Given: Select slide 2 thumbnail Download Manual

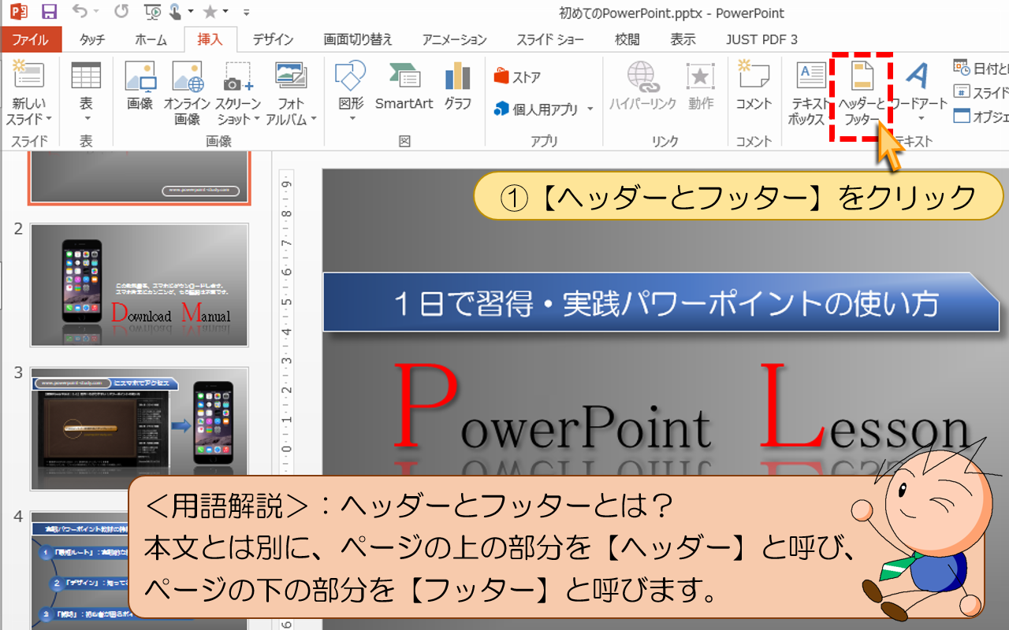Looking at the screenshot, I should click(140, 285).
